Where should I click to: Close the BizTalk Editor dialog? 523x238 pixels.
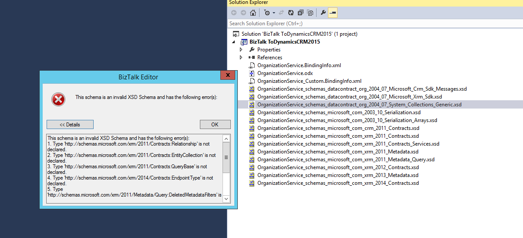pyautogui.click(x=228, y=75)
